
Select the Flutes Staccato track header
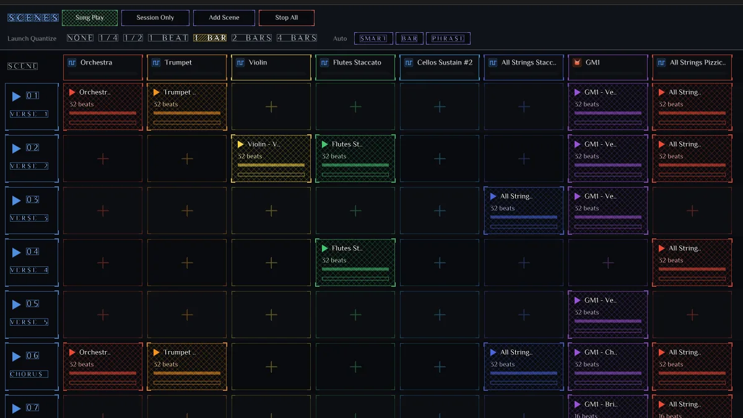click(355, 67)
